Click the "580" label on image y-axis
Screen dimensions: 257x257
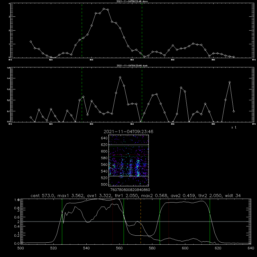click(x=104, y=158)
